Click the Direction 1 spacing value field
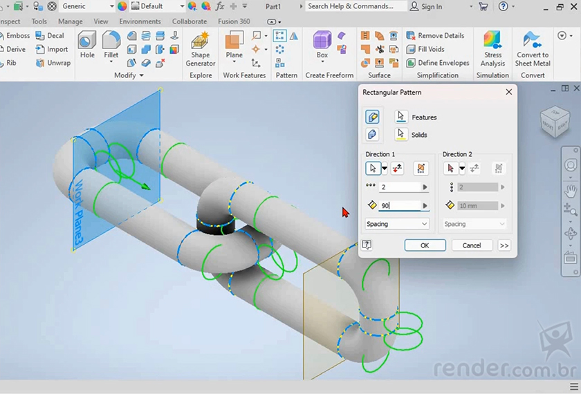This screenshot has width=581, height=394. pyautogui.click(x=400, y=205)
